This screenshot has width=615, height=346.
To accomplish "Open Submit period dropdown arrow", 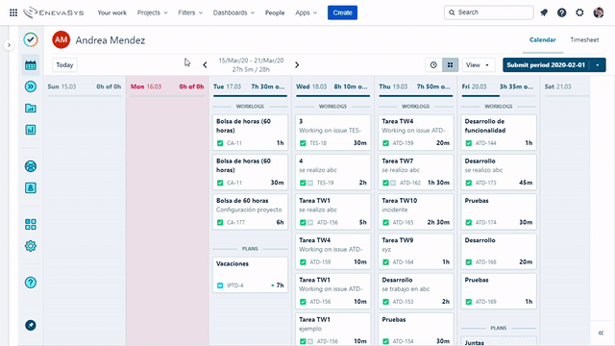I will coord(598,65).
